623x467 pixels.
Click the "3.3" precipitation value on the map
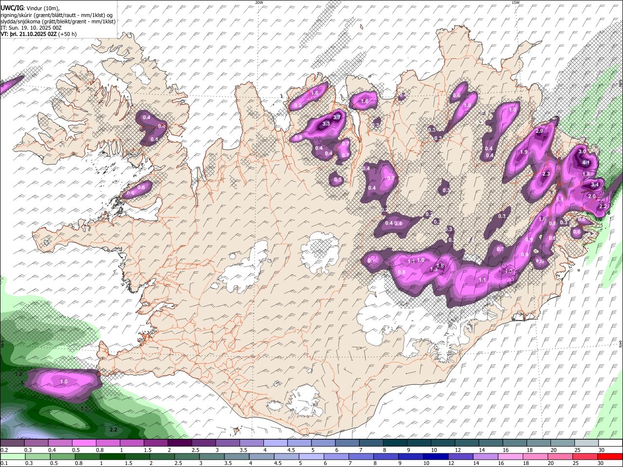pos(326,124)
